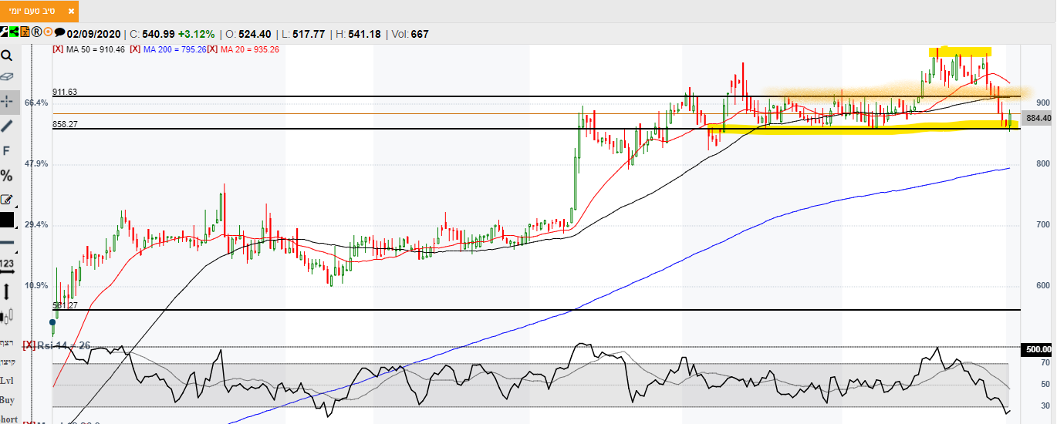Viewport: 1057px width, 424px height.
Task: Select the percent measurement tool
Action: (6, 175)
